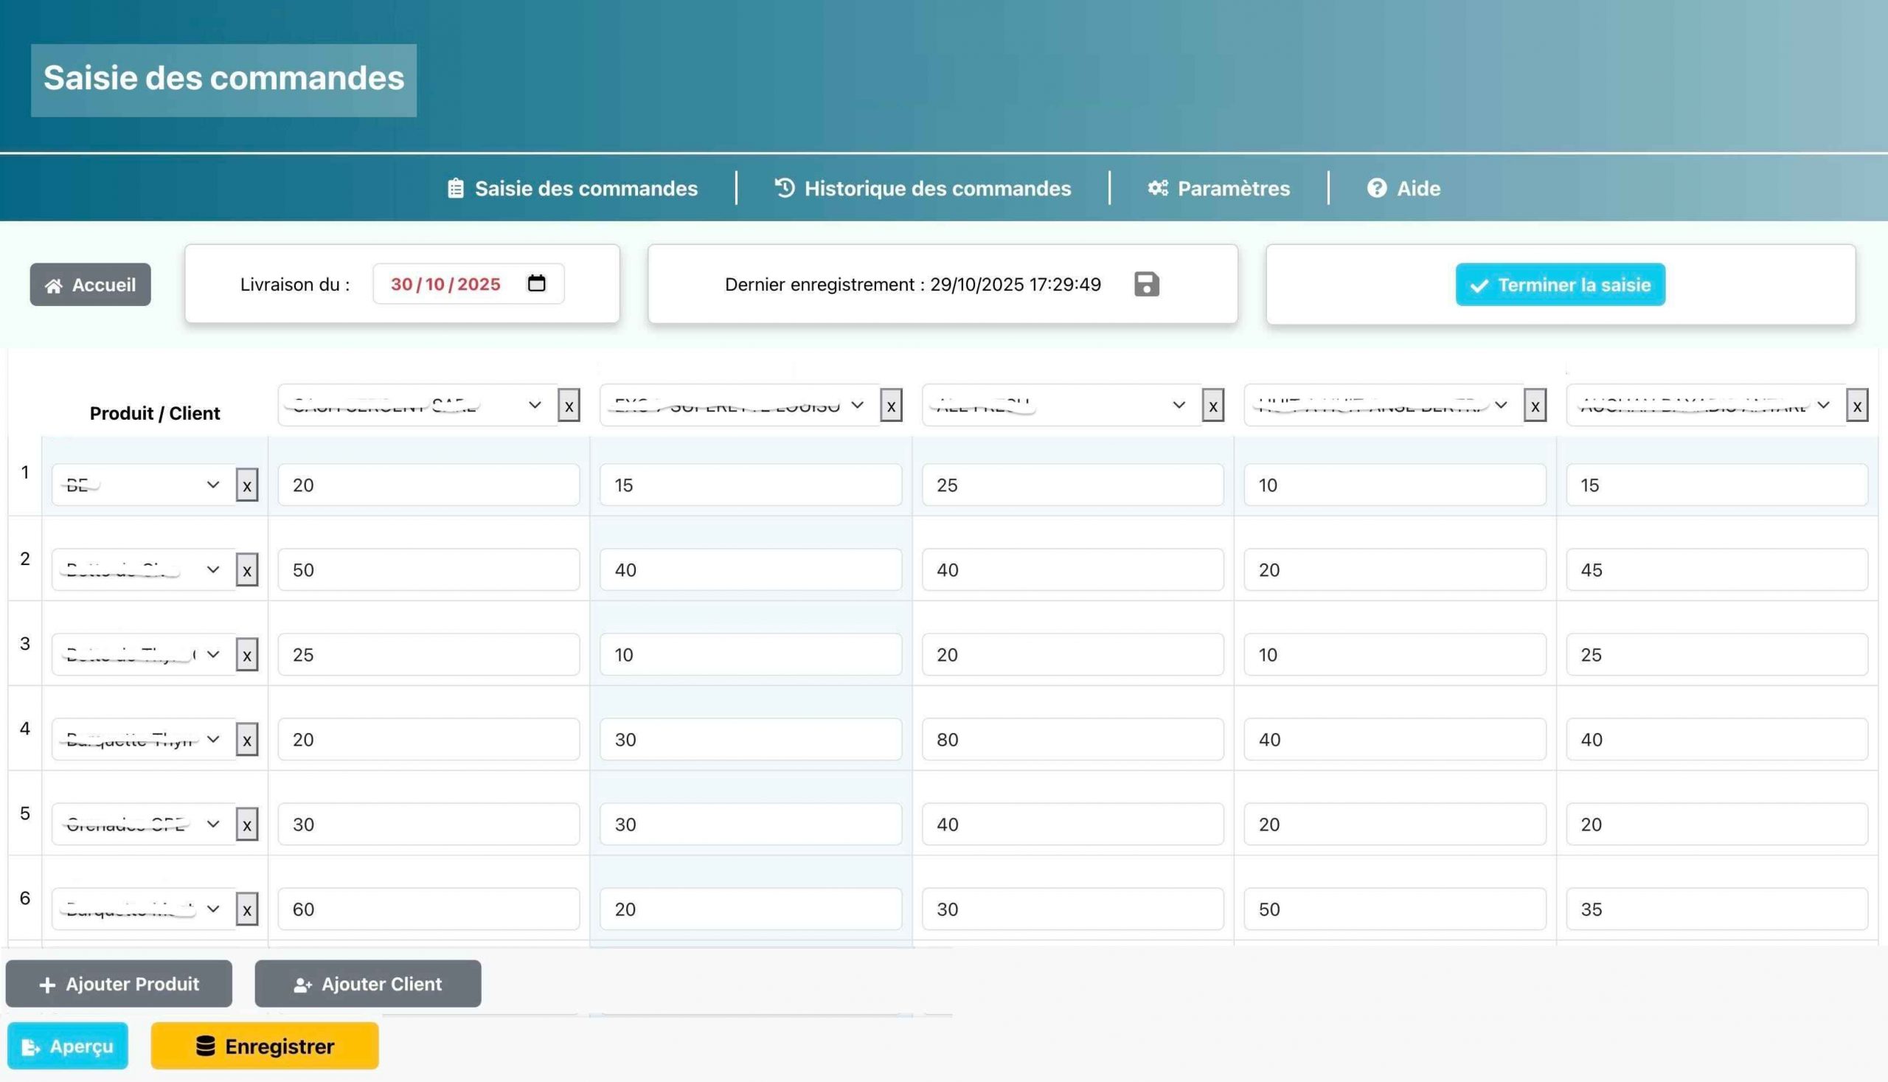Expand the first client dropdown
The height and width of the screenshot is (1082, 1888).
click(417, 406)
